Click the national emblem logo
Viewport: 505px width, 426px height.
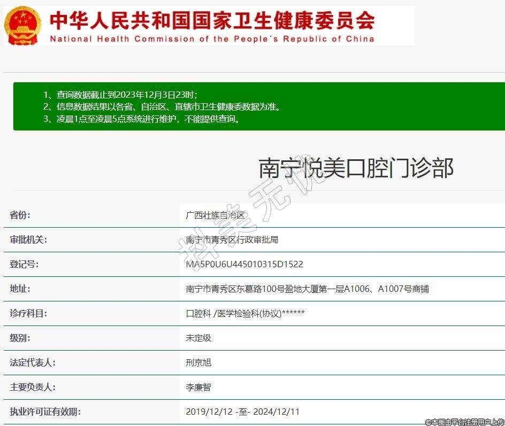22,26
